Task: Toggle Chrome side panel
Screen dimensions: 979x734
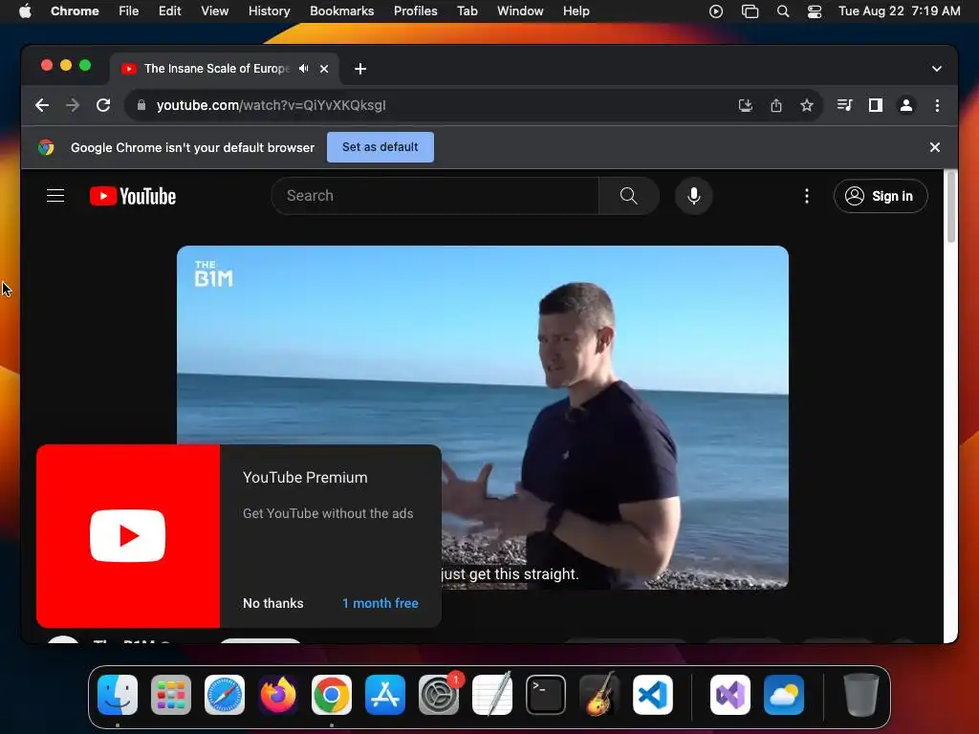Action: [x=876, y=105]
